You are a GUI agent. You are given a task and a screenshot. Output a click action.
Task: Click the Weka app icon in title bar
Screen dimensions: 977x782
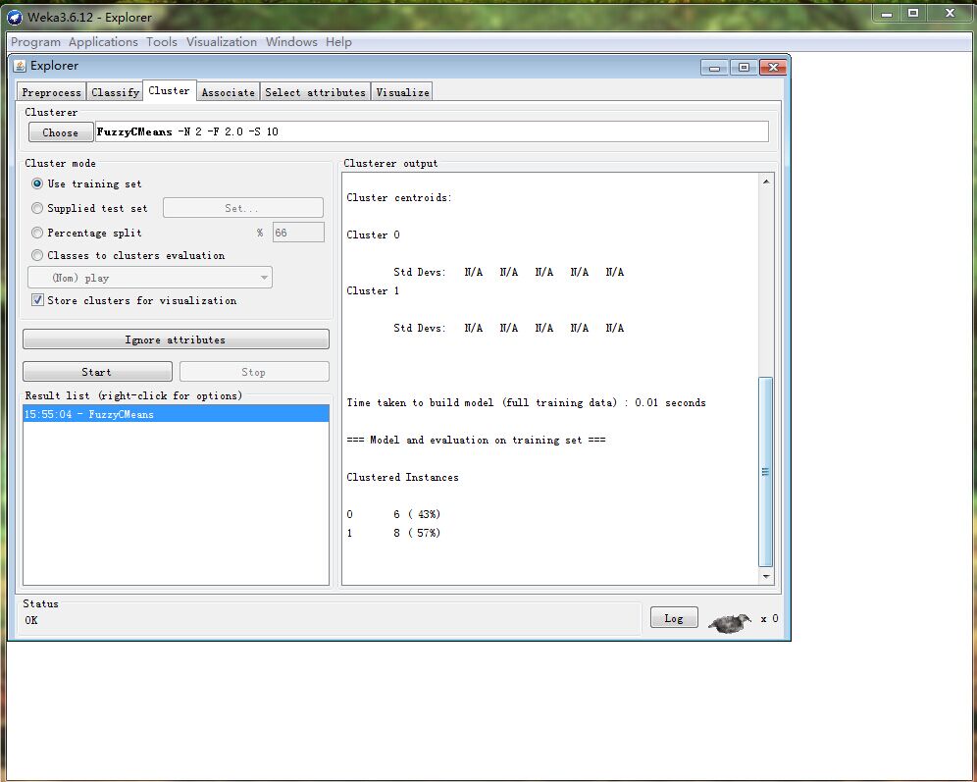click(15, 18)
